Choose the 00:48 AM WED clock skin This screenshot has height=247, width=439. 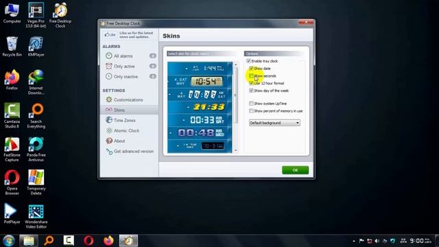pos(200,132)
